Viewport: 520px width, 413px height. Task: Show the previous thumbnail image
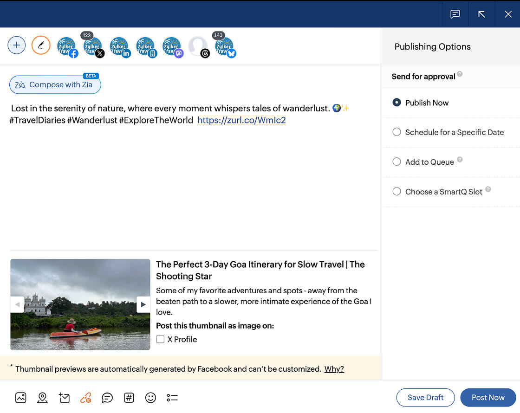17,304
